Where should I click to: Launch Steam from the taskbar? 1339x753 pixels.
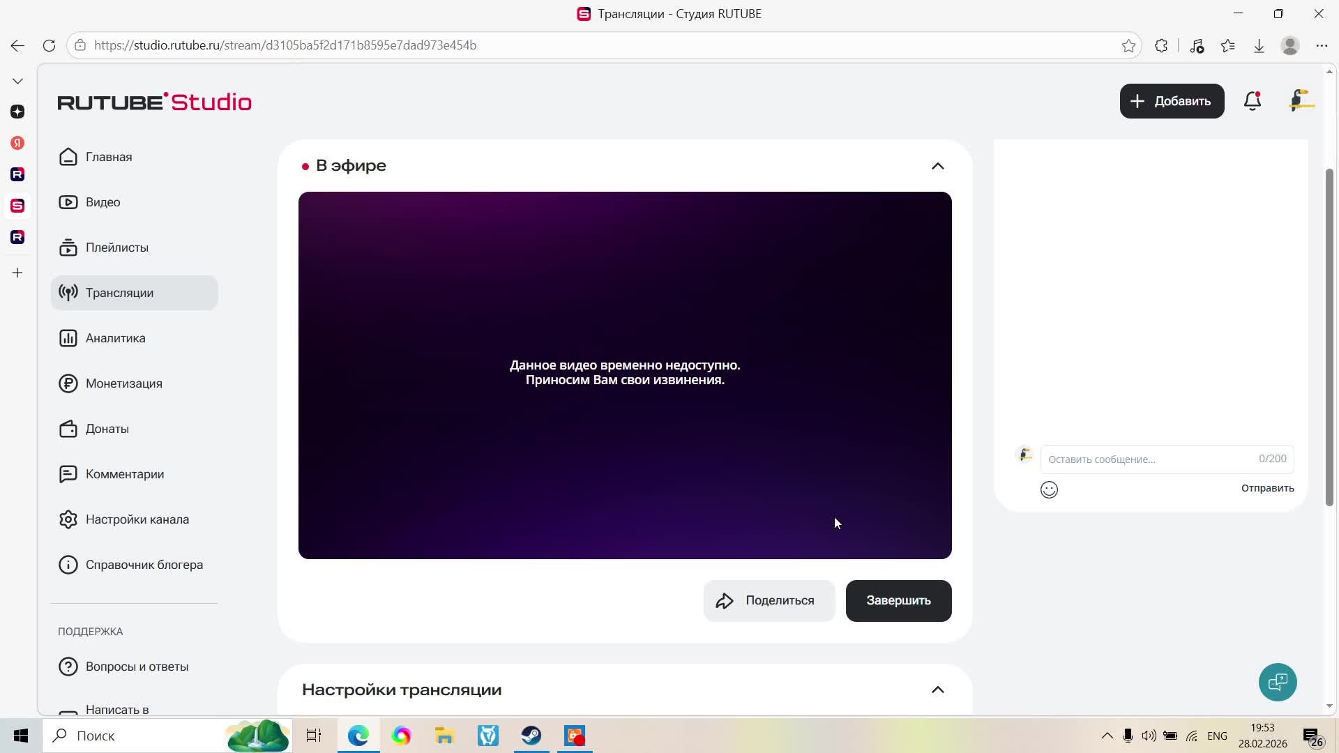coord(531,736)
